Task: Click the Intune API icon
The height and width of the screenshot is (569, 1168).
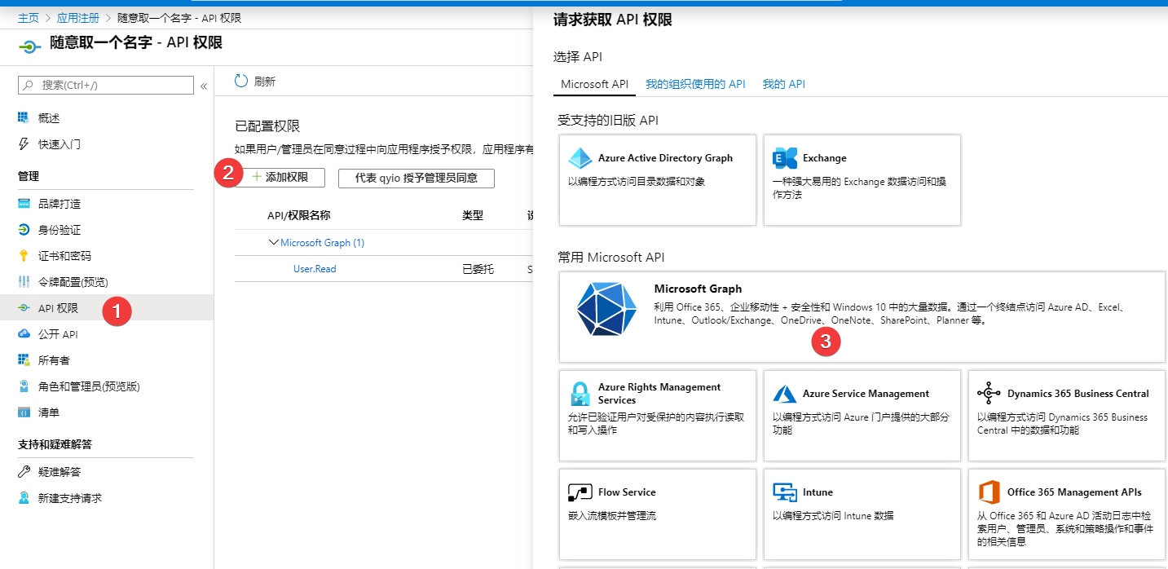Action: pos(785,492)
